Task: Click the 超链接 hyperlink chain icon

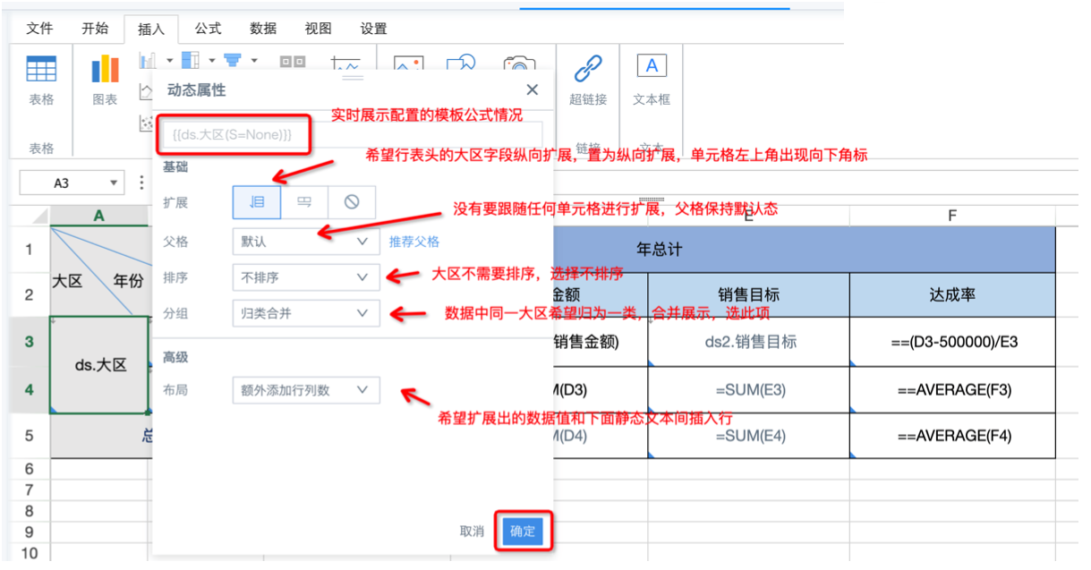Action: tap(588, 69)
